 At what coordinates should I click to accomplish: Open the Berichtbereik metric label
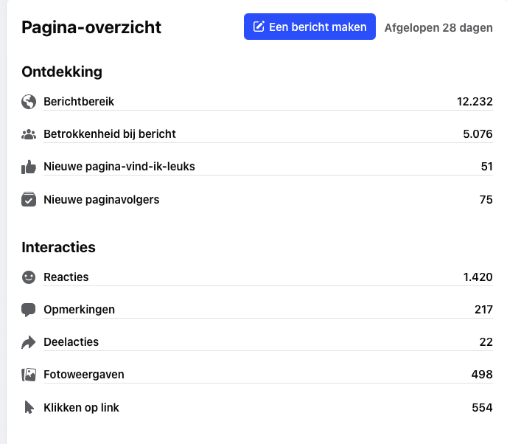click(79, 102)
